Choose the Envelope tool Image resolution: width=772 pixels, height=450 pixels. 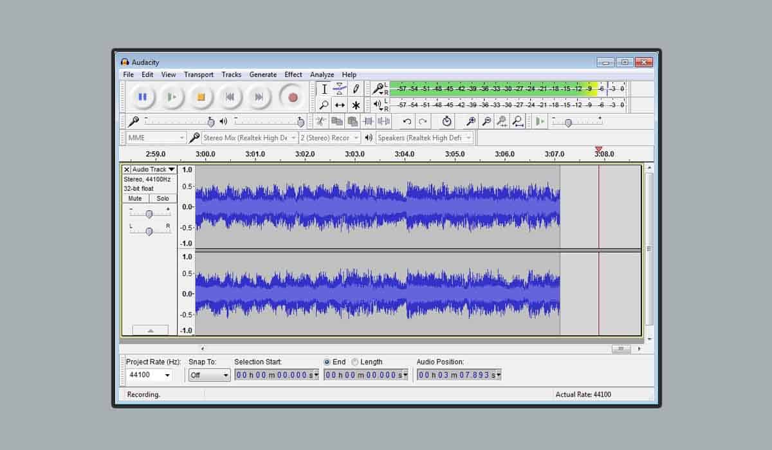(340, 89)
